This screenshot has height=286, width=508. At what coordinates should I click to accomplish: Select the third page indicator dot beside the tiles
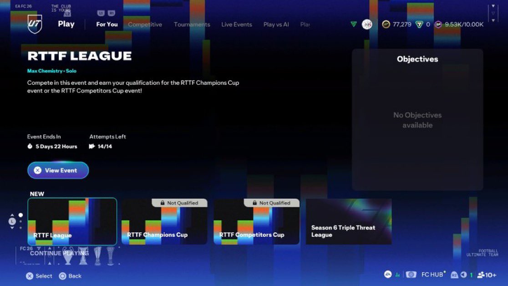[x=20, y=228]
